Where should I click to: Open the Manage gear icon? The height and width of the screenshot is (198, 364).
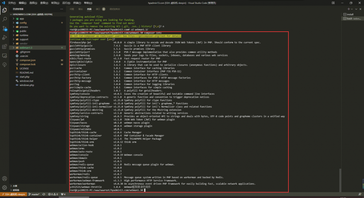click(x=4, y=187)
